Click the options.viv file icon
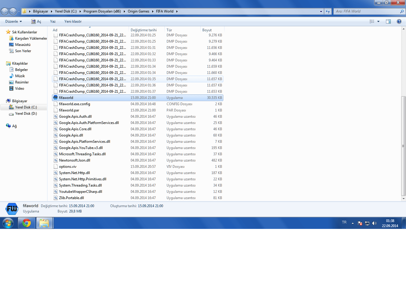The width and height of the screenshot is (406, 304). click(x=56, y=166)
